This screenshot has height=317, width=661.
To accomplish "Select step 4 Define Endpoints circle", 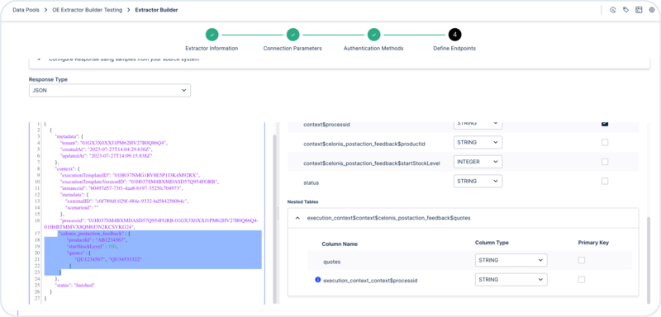I will tap(454, 35).
